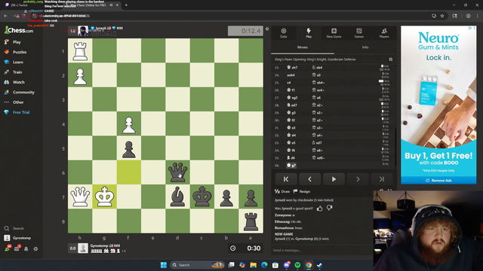Open the Community section in sidebar
The image size is (483, 271).
pos(19,92)
